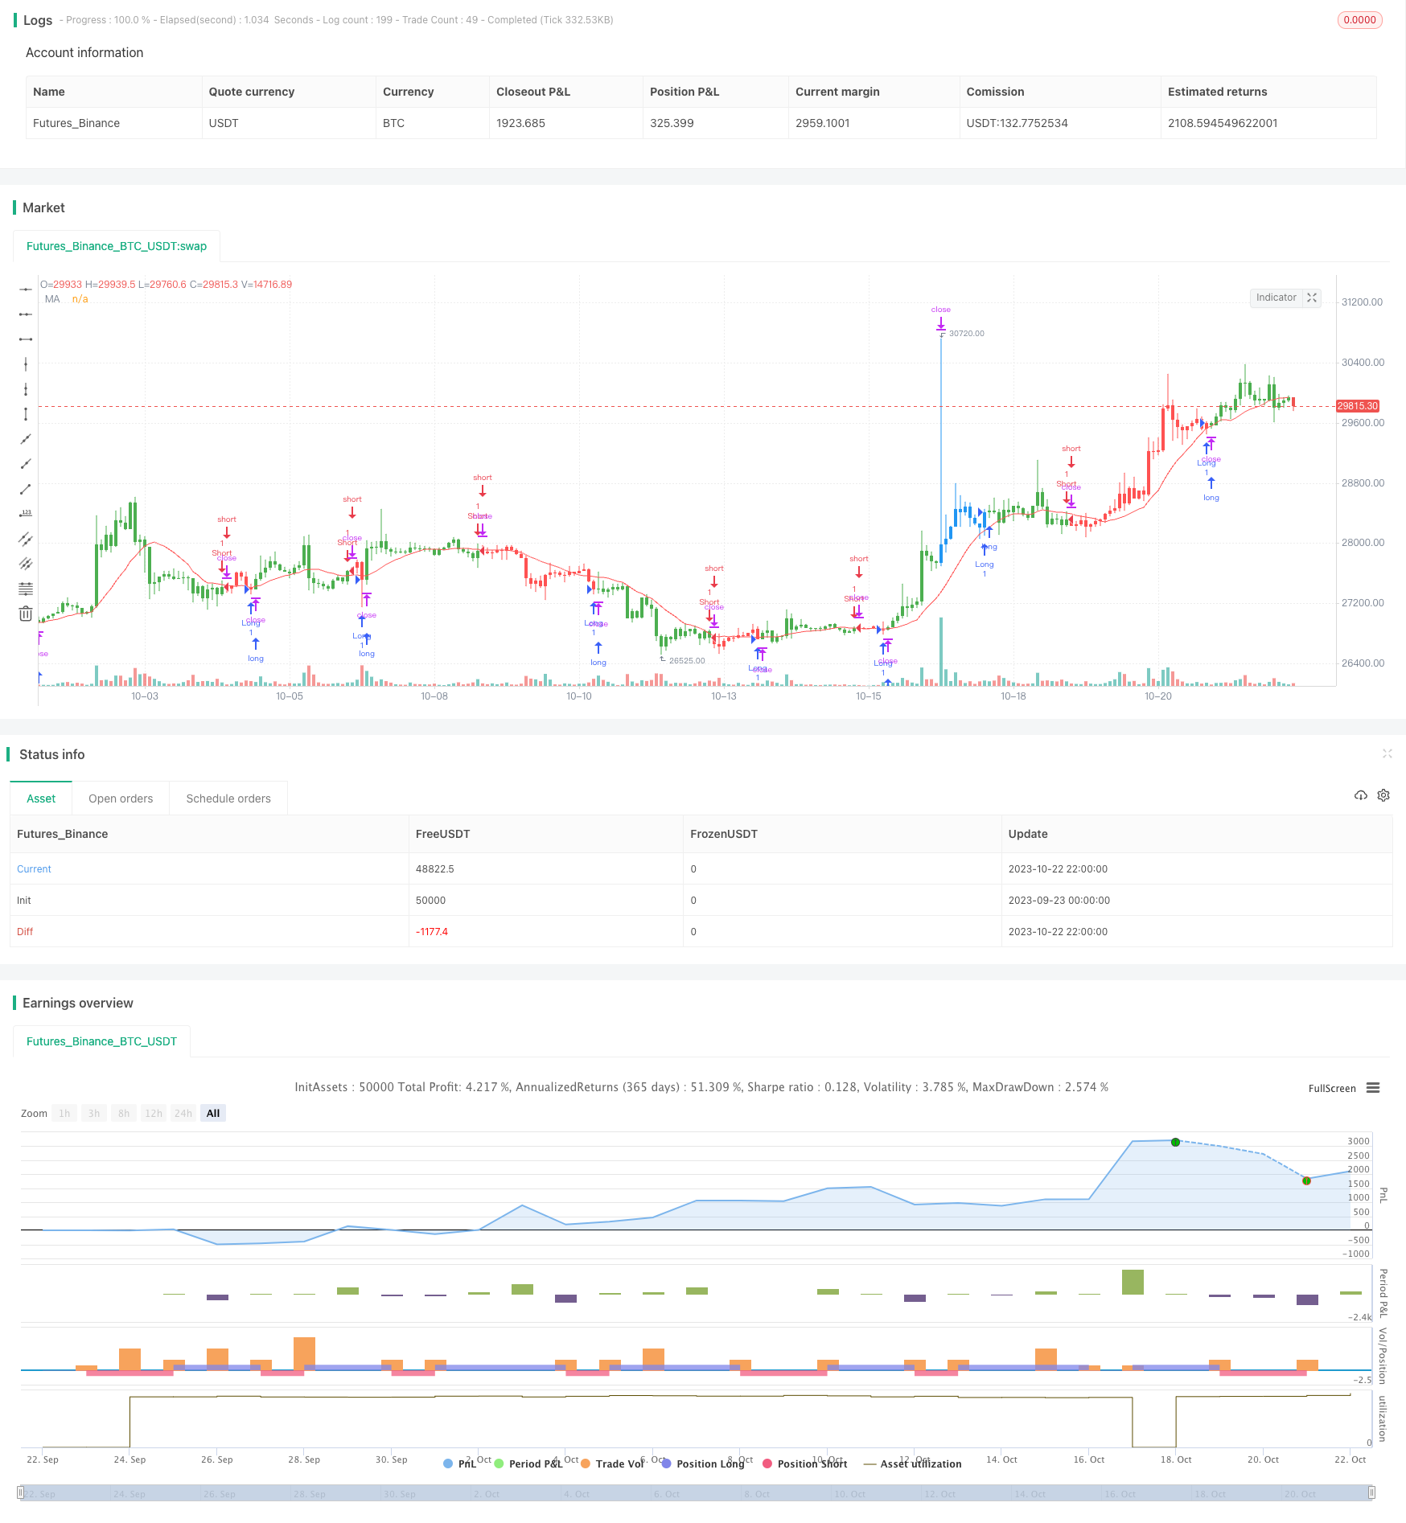The width and height of the screenshot is (1406, 1523).
Task: Click the FreeUSDT value 48822.5
Action: point(435,869)
